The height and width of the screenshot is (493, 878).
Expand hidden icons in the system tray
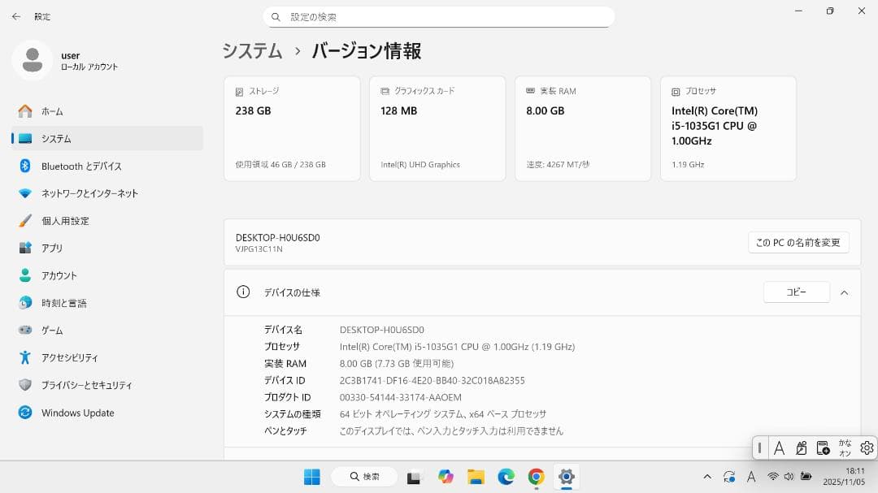[x=706, y=478]
